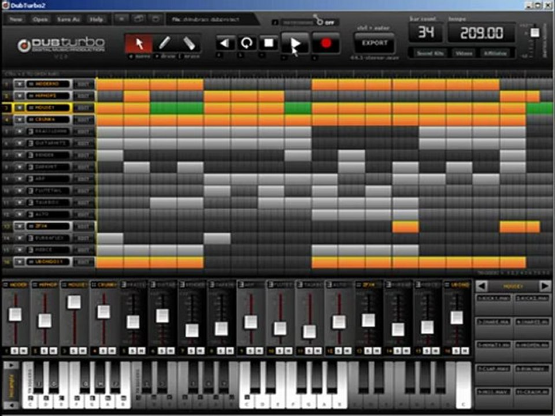
Task: Select the track 4 CRUNKA name field
Action: tap(48, 120)
